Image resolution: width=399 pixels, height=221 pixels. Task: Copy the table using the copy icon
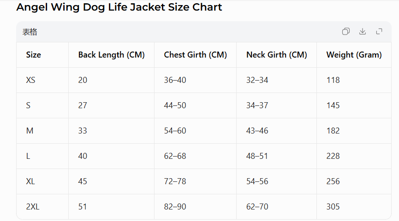346,31
